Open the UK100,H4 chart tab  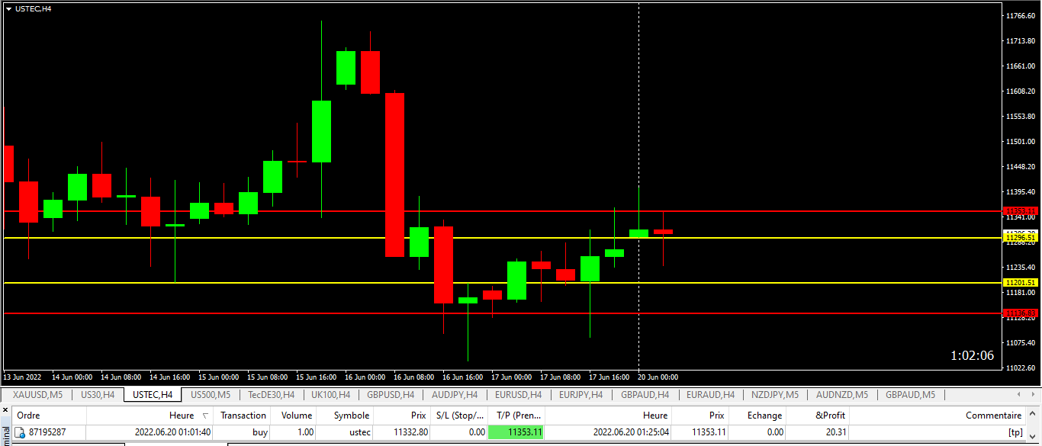[330, 395]
